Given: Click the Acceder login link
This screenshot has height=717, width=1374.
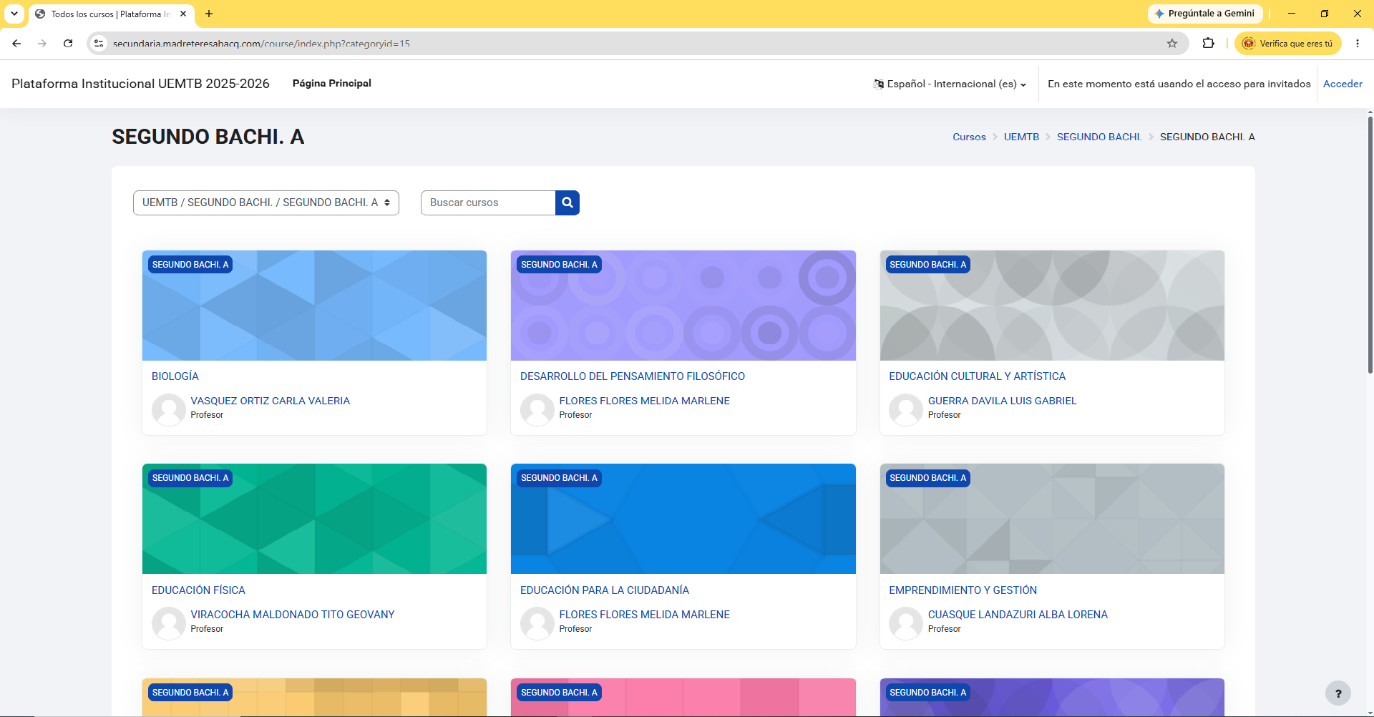Looking at the screenshot, I should (x=1343, y=84).
